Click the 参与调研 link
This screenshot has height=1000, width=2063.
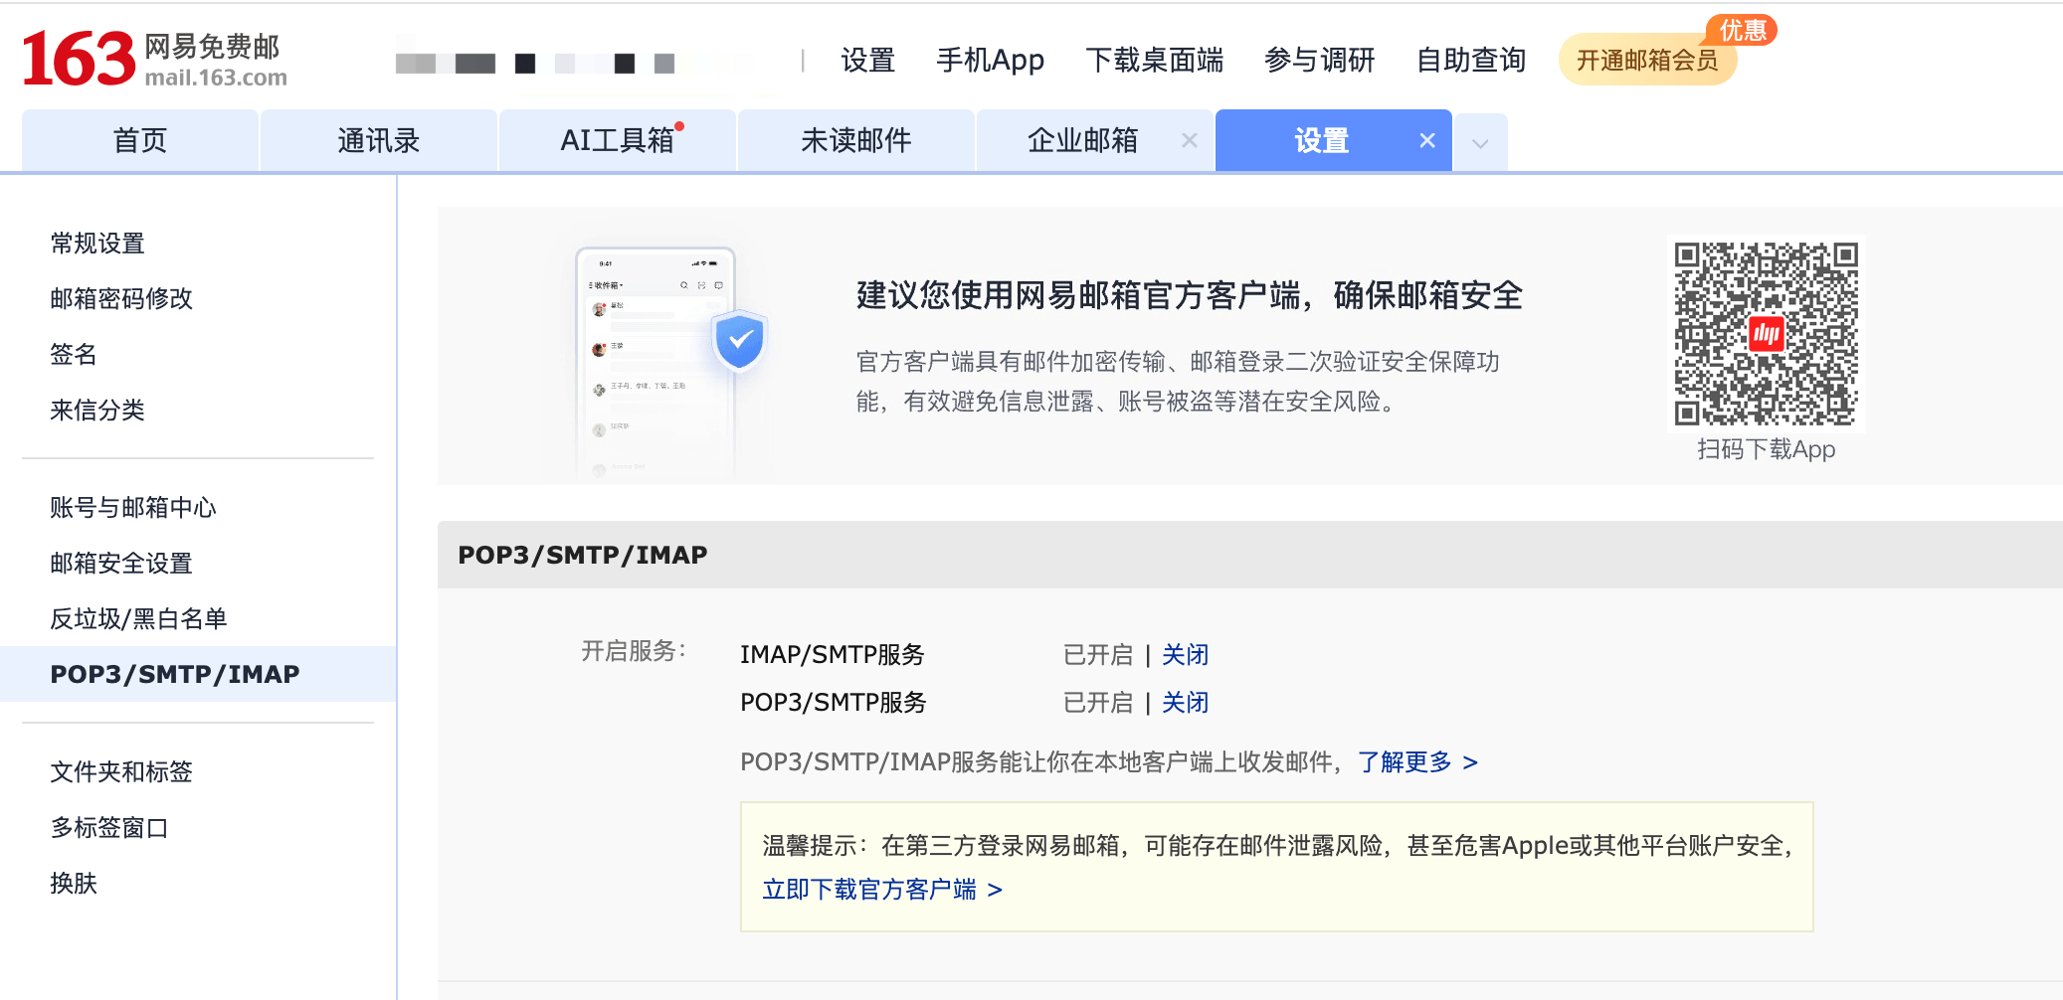(x=1319, y=61)
